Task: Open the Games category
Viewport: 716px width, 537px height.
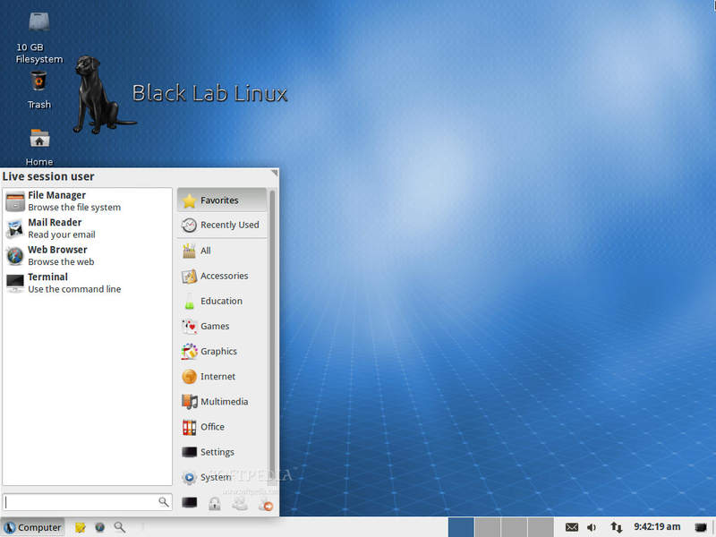Action: pos(222,326)
